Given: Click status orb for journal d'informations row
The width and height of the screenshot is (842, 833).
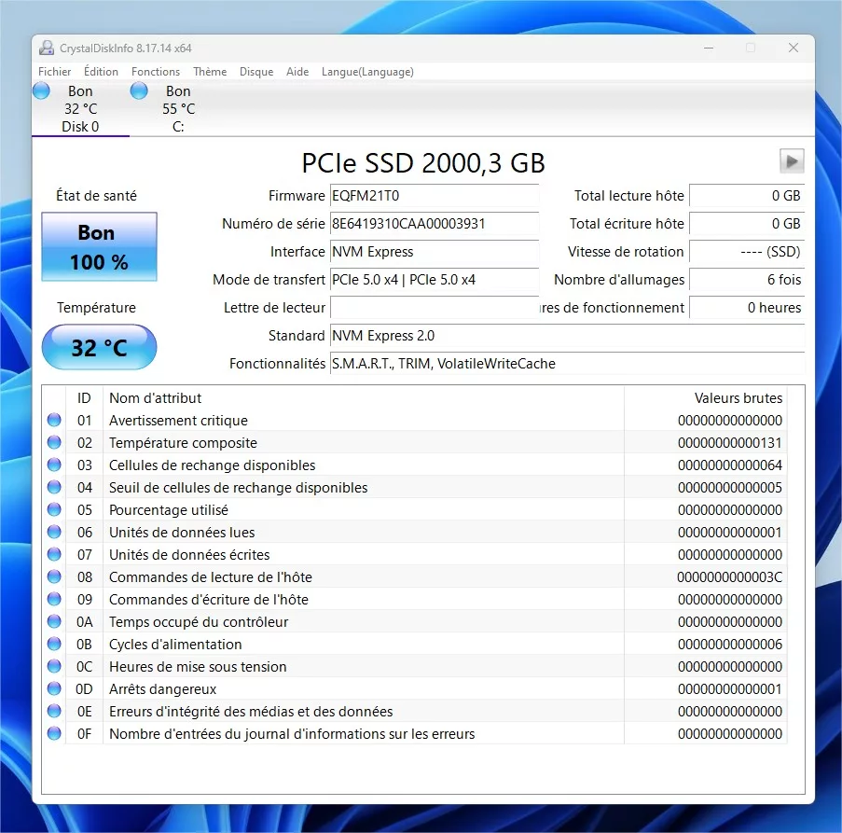Looking at the screenshot, I should point(54,733).
